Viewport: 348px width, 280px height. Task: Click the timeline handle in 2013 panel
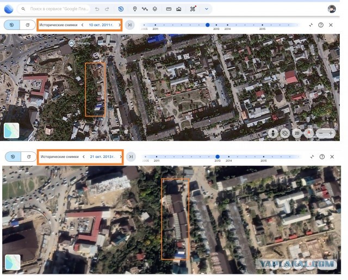(x=217, y=157)
